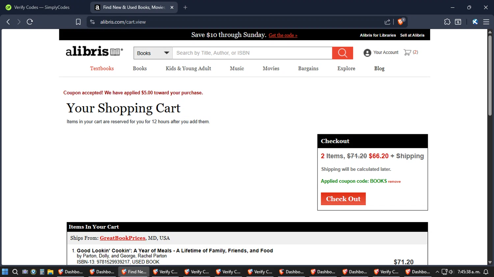Screen dimensions: 494x277
Task: Open the Movies navigation item
Action: pos(271,68)
